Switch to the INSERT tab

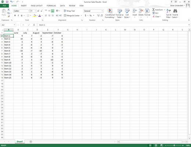coord(24,6)
